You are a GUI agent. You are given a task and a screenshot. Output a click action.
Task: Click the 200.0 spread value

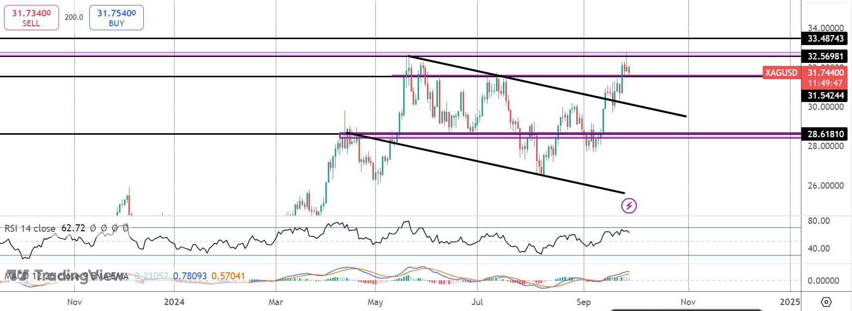coord(74,17)
